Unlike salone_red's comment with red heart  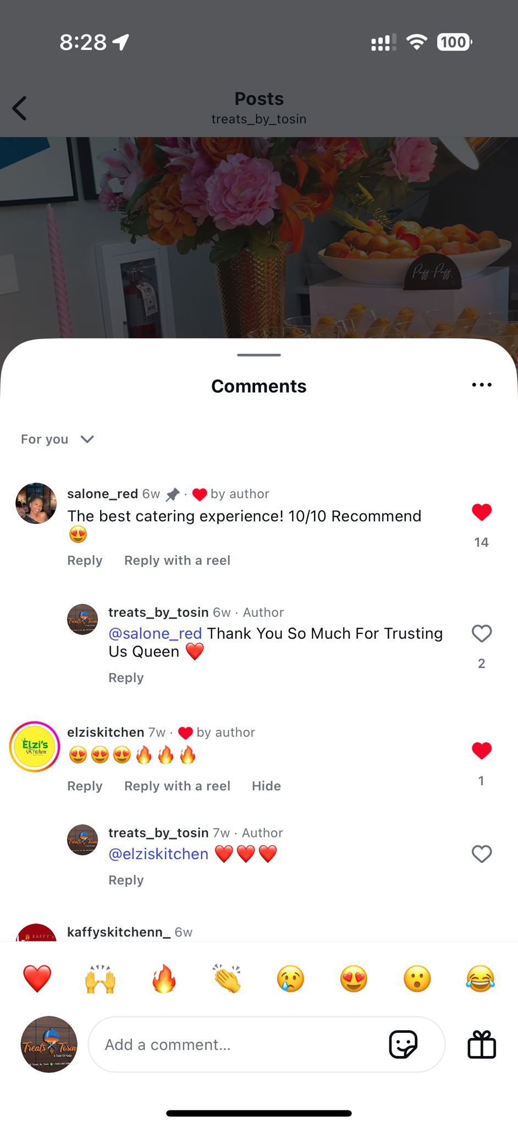pyautogui.click(x=482, y=512)
